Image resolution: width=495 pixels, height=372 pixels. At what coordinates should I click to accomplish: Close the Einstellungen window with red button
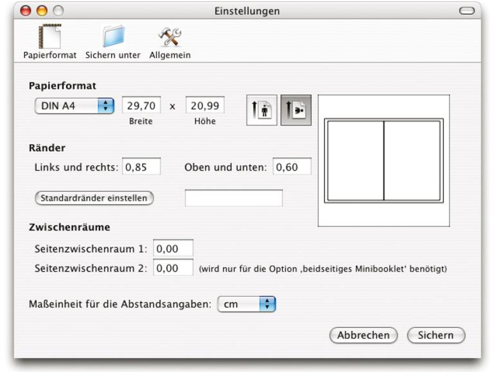26,11
